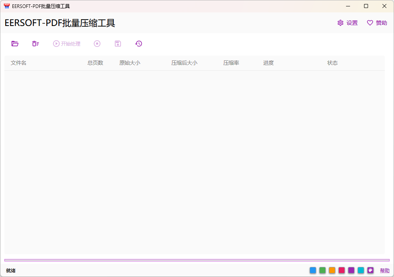Click the stop processing icon

[x=97, y=44]
